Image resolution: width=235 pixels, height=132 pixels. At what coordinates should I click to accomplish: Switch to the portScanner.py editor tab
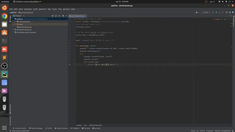(77, 16)
